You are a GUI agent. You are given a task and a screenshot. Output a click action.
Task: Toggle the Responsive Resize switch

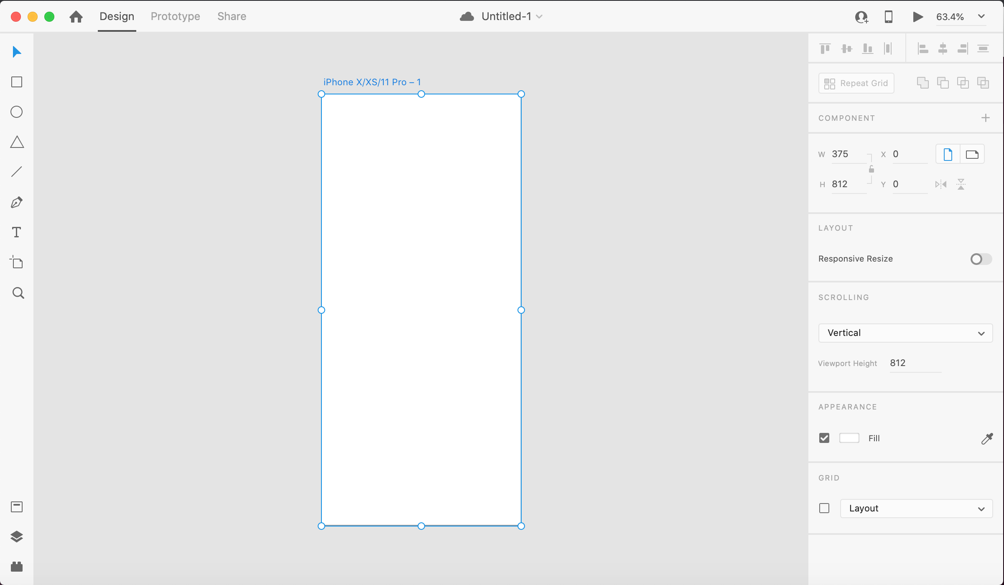pos(981,259)
